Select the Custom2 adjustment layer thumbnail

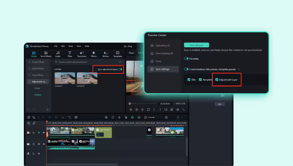coord(87,78)
